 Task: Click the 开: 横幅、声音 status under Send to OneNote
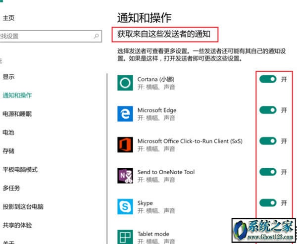tap(156, 180)
